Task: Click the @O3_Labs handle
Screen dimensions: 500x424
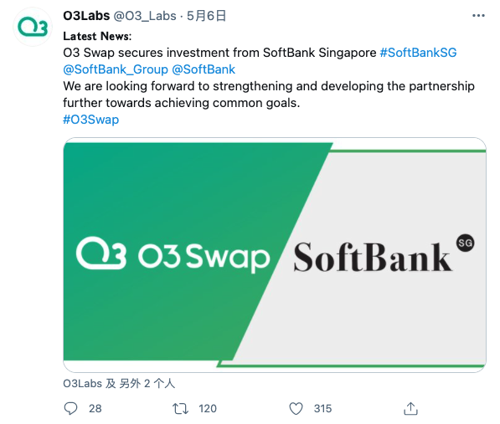Action: pos(145,16)
